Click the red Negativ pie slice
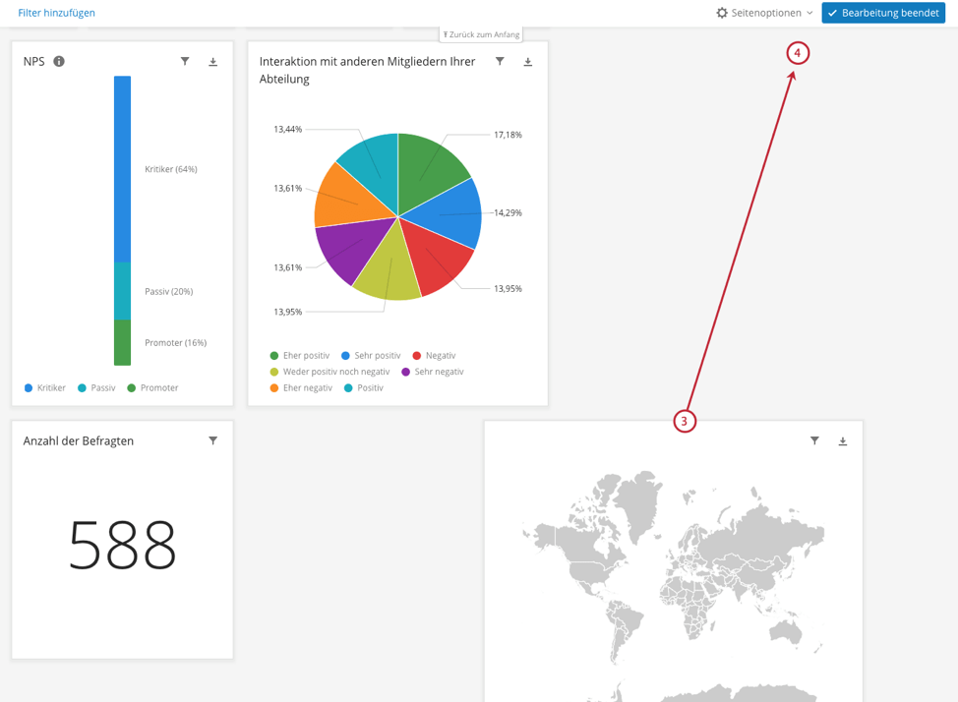958x702 pixels. point(435,260)
